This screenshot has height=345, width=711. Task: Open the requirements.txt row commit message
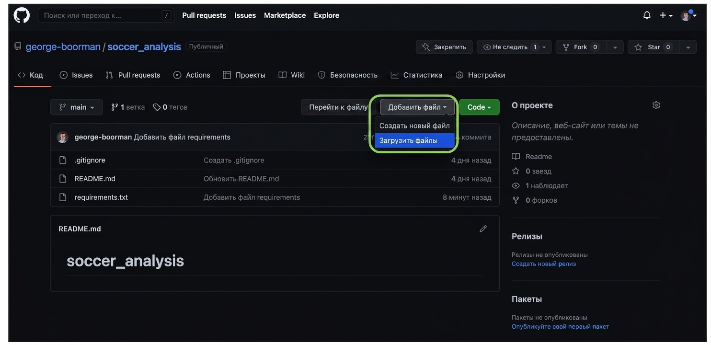point(252,197)
